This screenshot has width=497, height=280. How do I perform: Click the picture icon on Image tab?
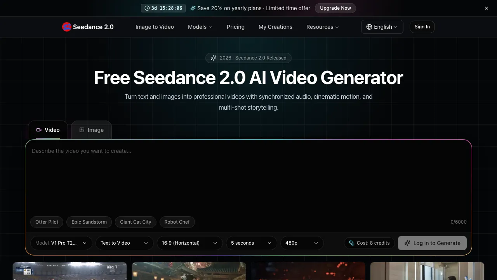click(x=82, y=130)
